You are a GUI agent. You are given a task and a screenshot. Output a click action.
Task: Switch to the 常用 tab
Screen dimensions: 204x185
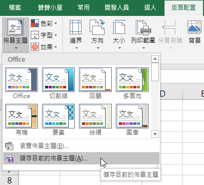(x=84, y=8)
